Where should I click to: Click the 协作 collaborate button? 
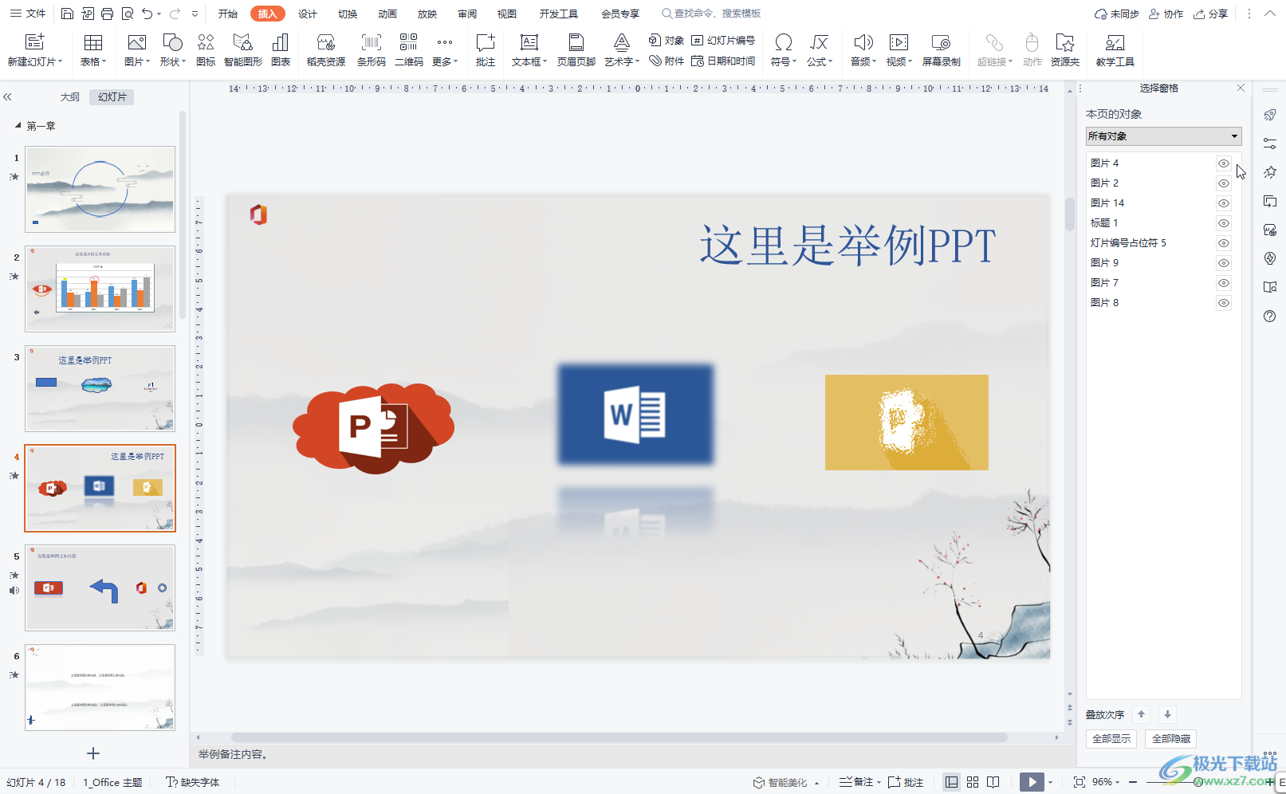pyautogui.click(x=1166, y=14)
